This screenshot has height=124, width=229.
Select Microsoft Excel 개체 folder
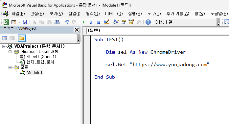coord(39,51)
